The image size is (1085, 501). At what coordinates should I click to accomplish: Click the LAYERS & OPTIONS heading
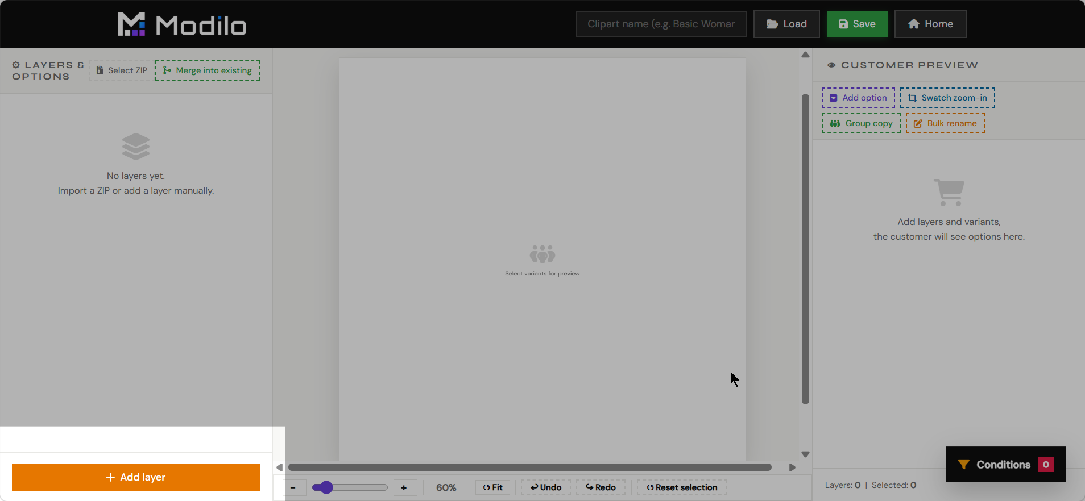(x=48, y=71)
